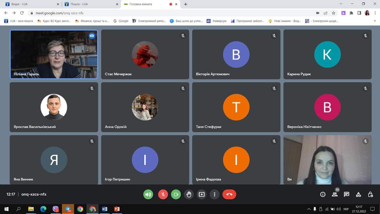Unmute the microphone
The image size is (380, 214).
tap(163, 194)
